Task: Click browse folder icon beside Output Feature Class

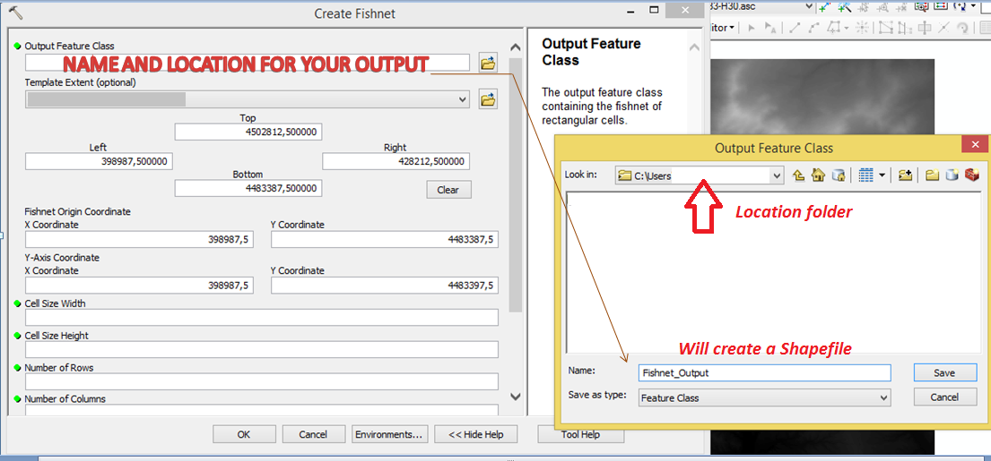Action: point(488,63)
